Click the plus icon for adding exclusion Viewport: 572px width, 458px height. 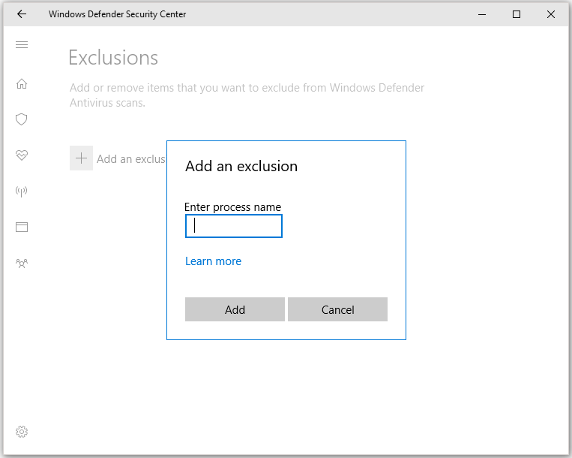point(81,158)
